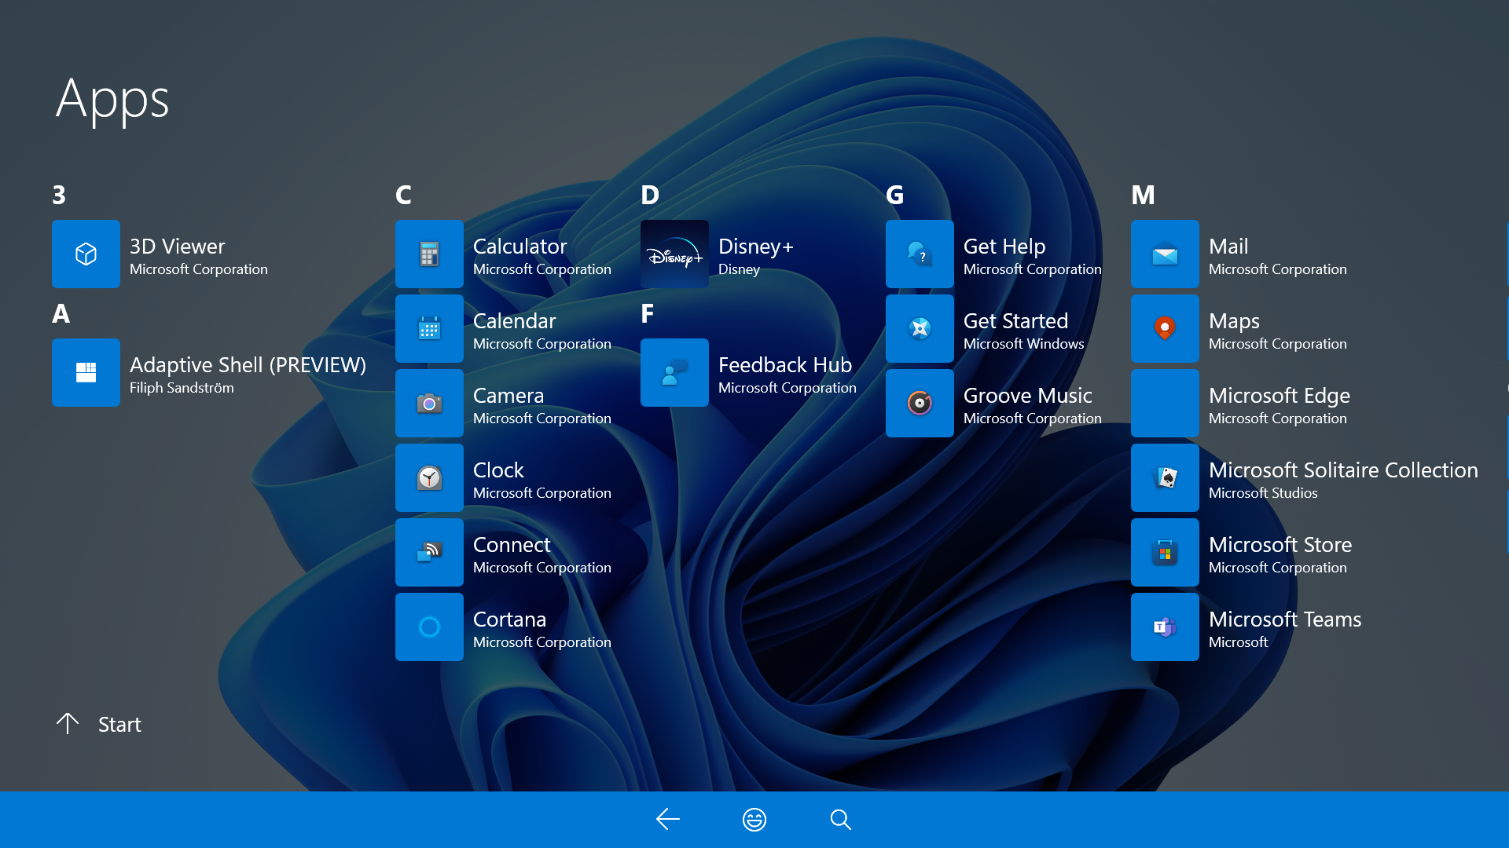Go back to Start via the Start label

pos(119,724)
